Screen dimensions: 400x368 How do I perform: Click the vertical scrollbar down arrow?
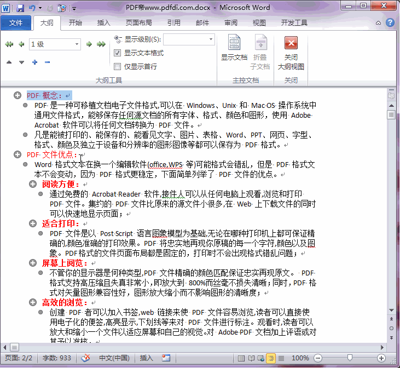(x=391, y=310)
